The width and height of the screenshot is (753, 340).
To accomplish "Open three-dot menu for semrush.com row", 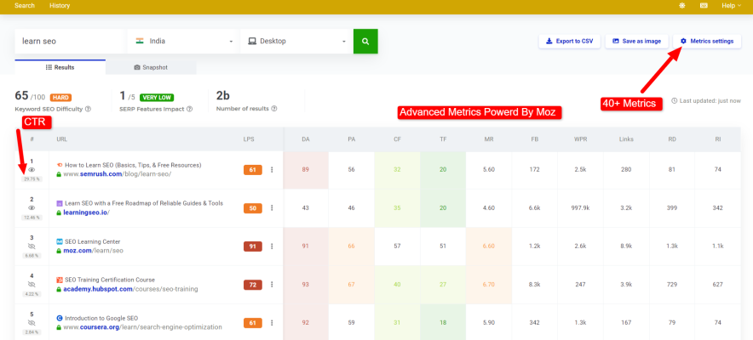I will [272, 169].
